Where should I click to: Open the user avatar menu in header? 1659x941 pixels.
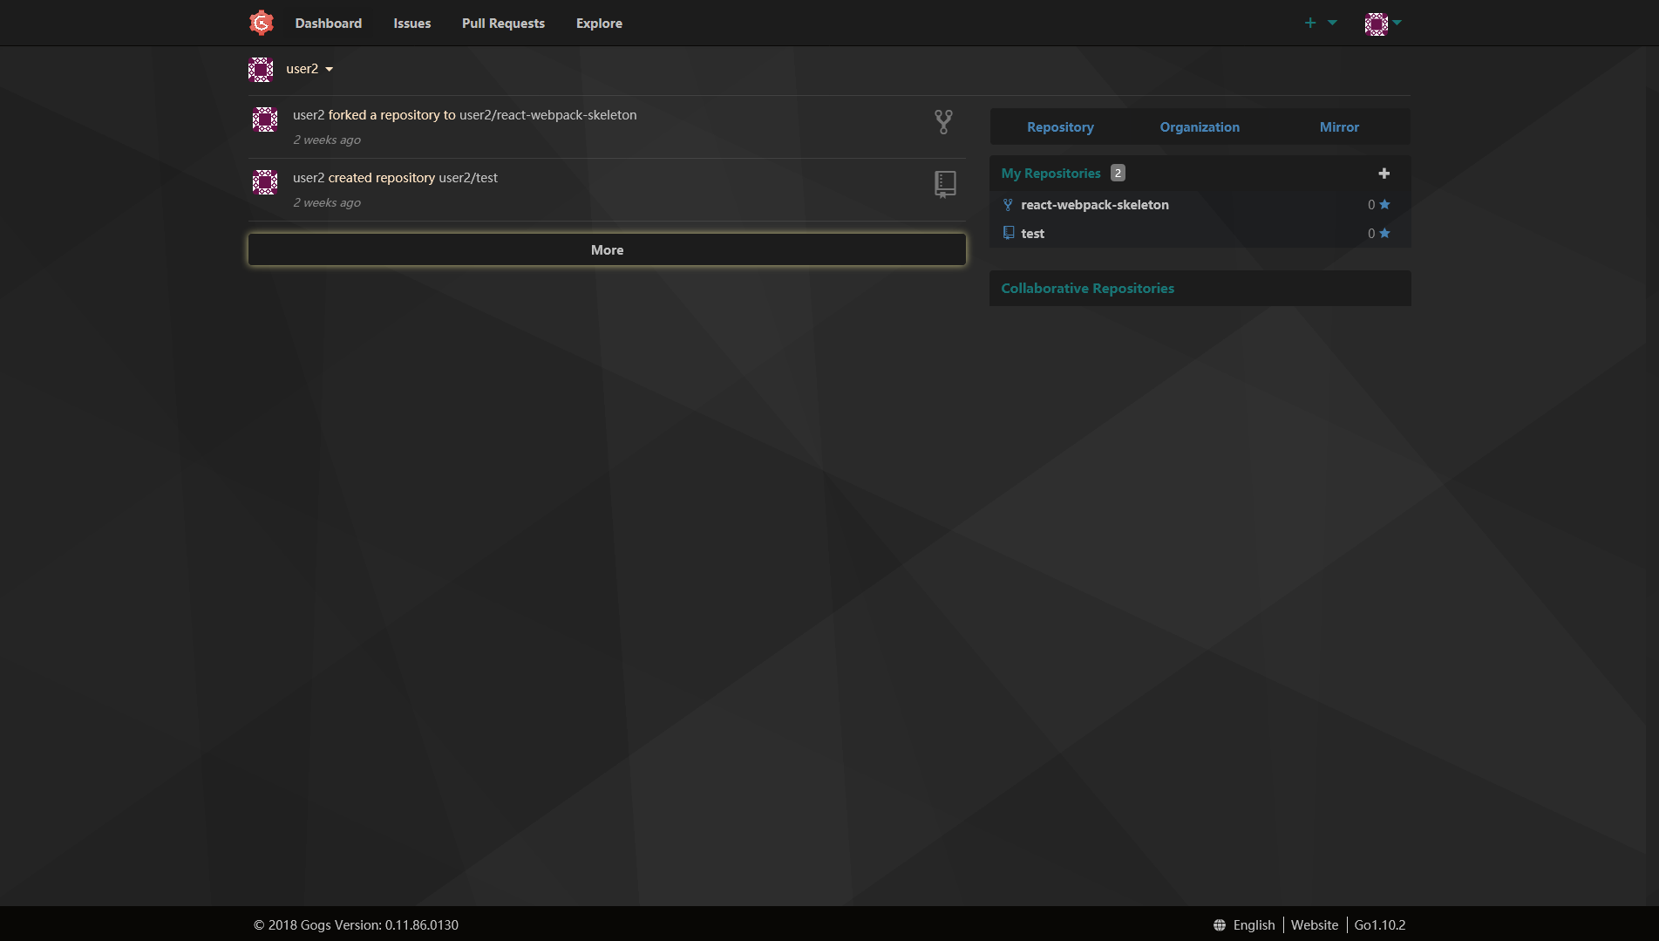point(1383,24)
